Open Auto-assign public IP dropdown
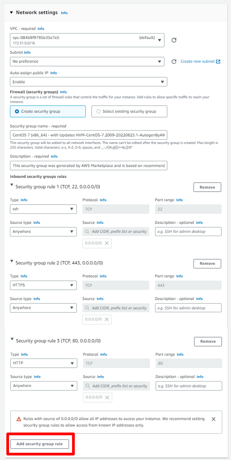Image resolution: width=231 pixels, height=460 pixels. point(88,82)
